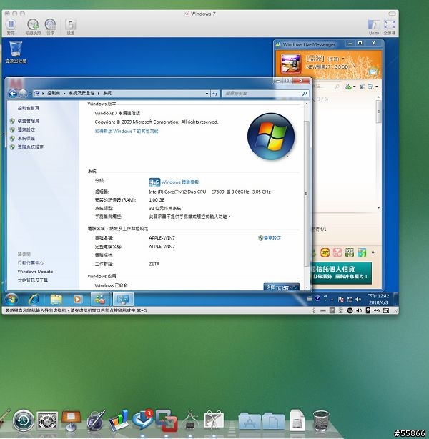Screen dimensions: 429x439
Task: Open the Action Center link in sidebar
Action: tap(31, 262)
